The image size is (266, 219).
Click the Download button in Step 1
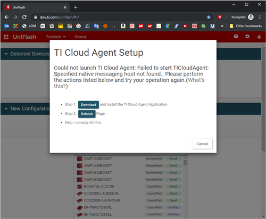coord(88,105)
